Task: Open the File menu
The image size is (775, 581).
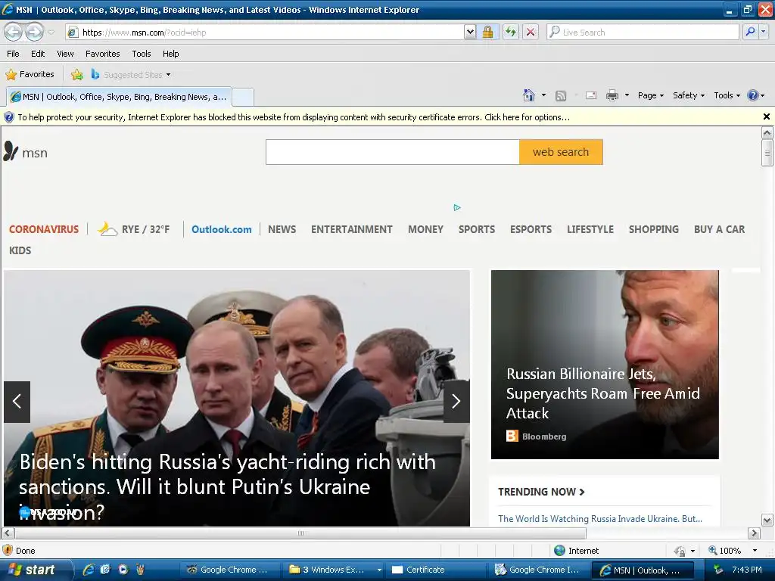Action: pyautogui.click(x=14, y=54)
